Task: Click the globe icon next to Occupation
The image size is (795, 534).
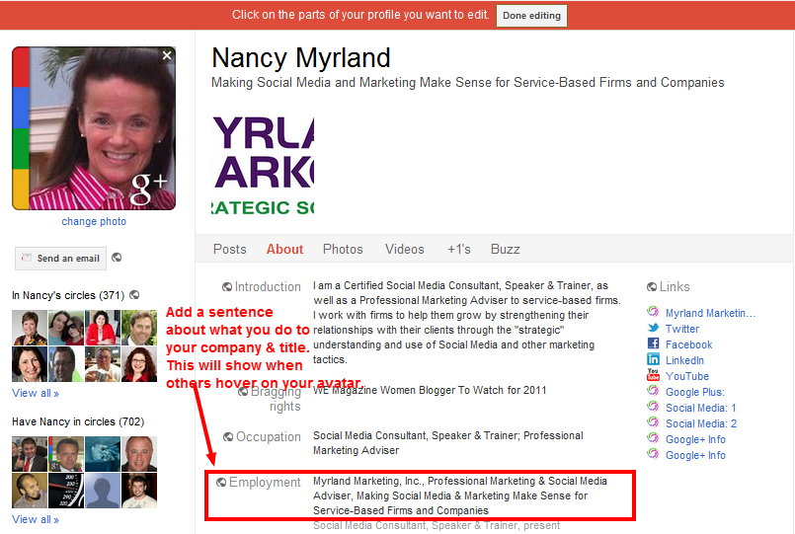Action: tap(227, 437)
